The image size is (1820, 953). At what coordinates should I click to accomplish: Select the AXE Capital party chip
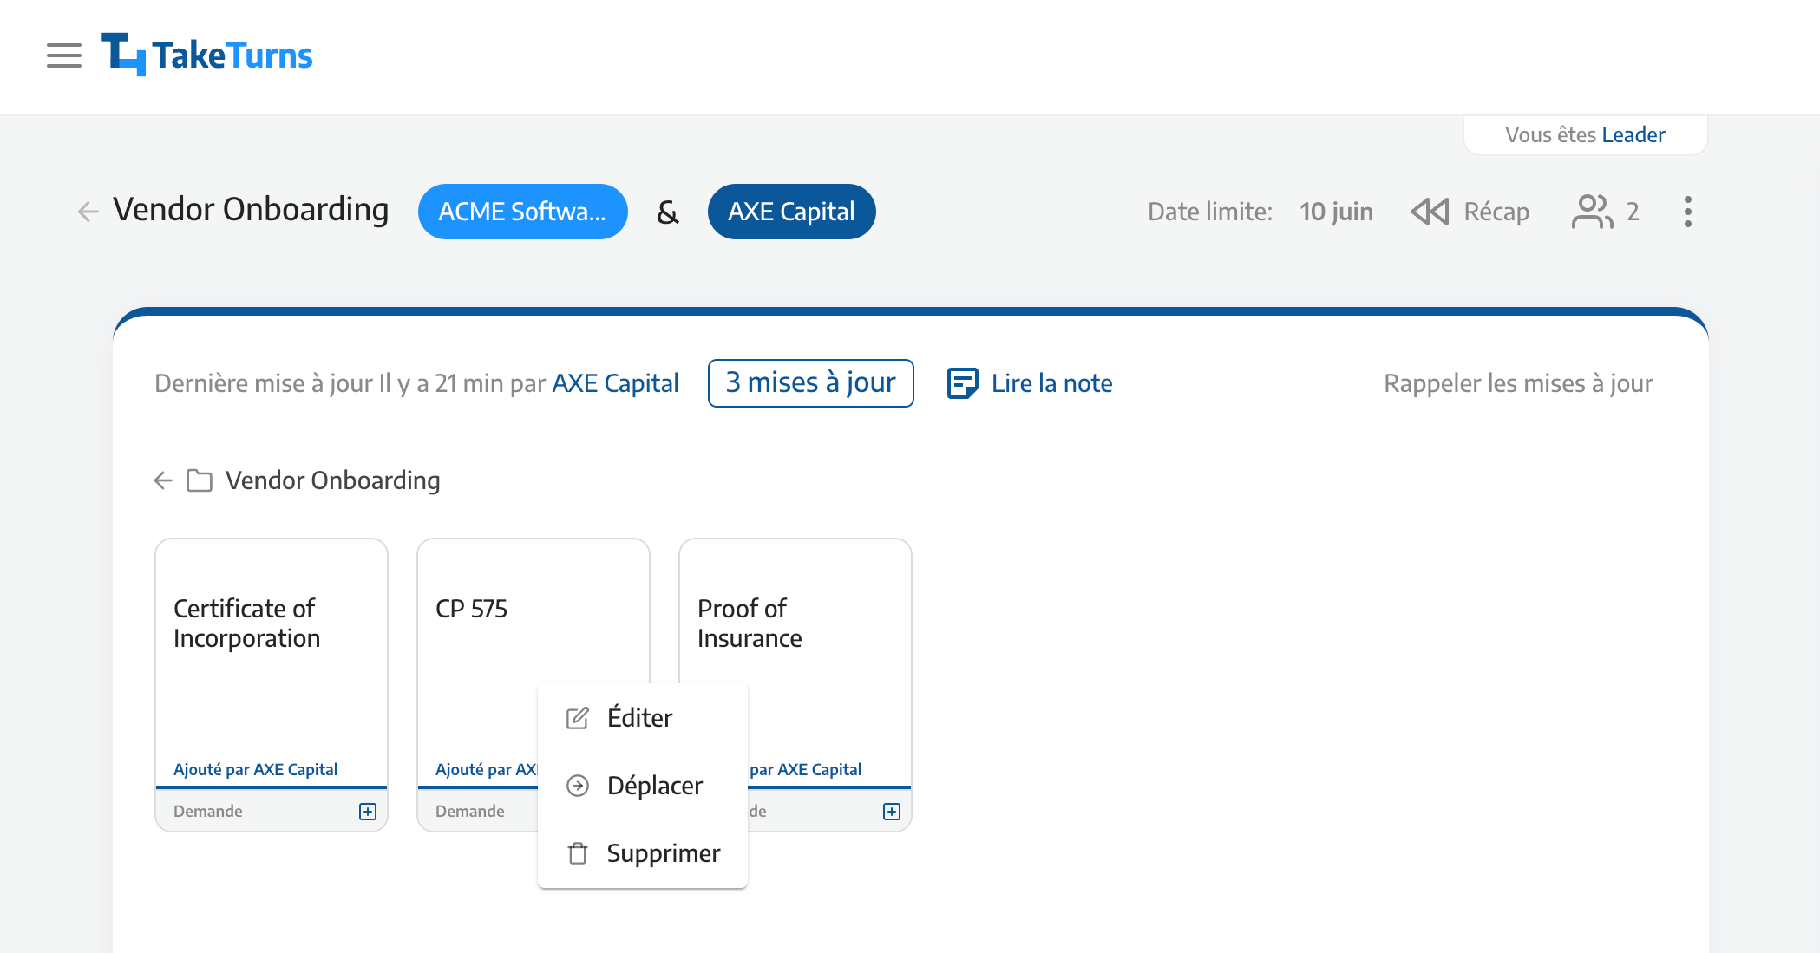(x=791, y=212)
